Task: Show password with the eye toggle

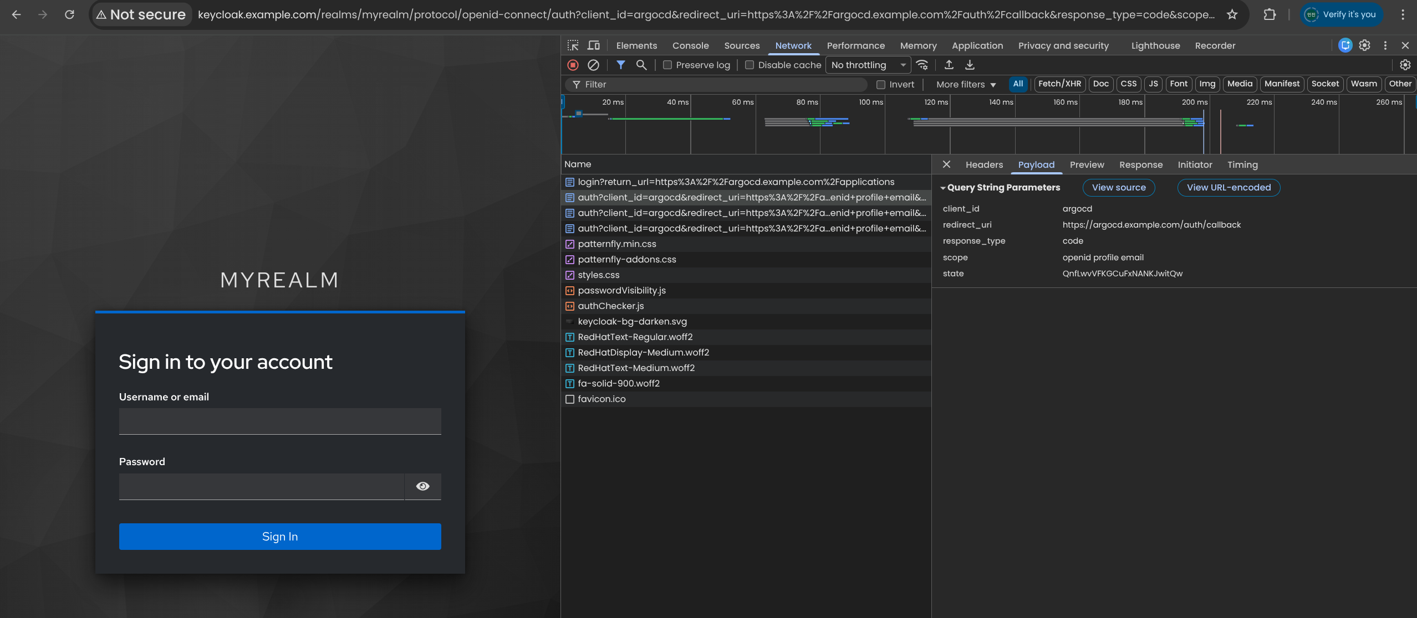Action: [422, 486]
